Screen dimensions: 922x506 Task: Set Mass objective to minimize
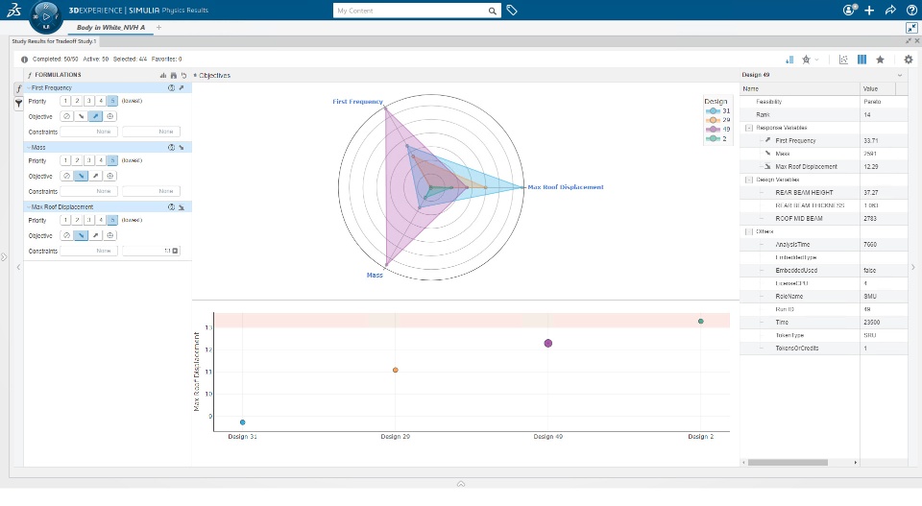tap(81, 176)
